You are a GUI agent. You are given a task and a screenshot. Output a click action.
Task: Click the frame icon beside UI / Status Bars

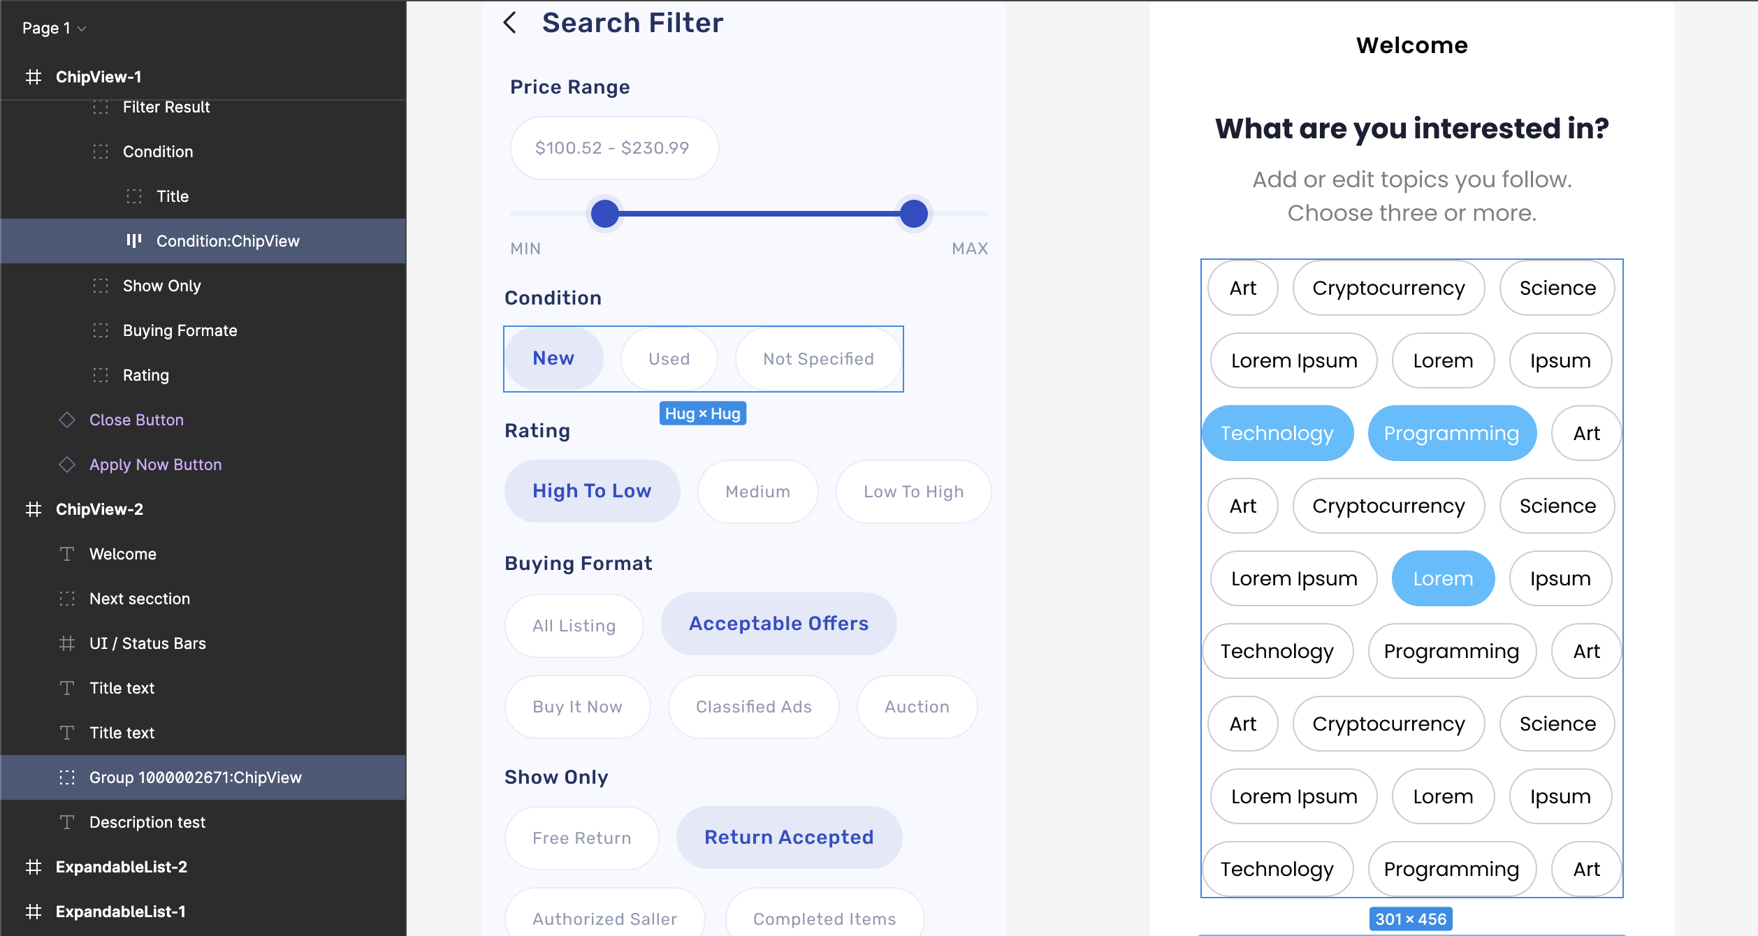[67, 643]
